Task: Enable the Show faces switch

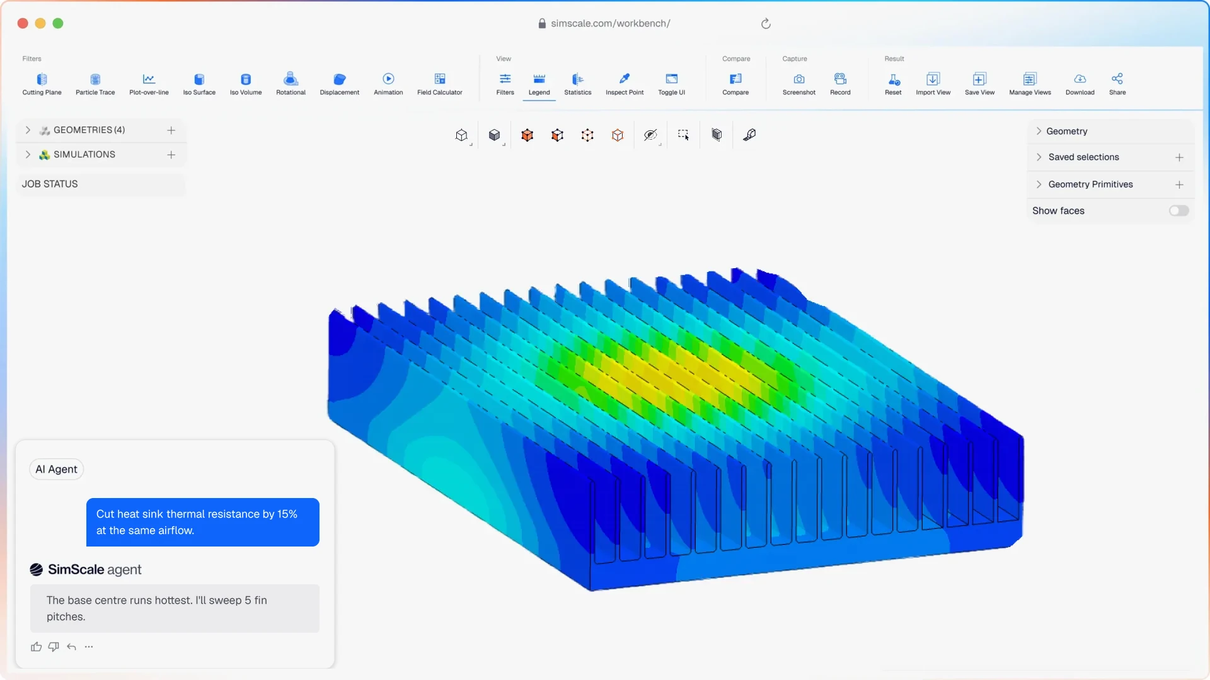Action: tap(1178, 211)
